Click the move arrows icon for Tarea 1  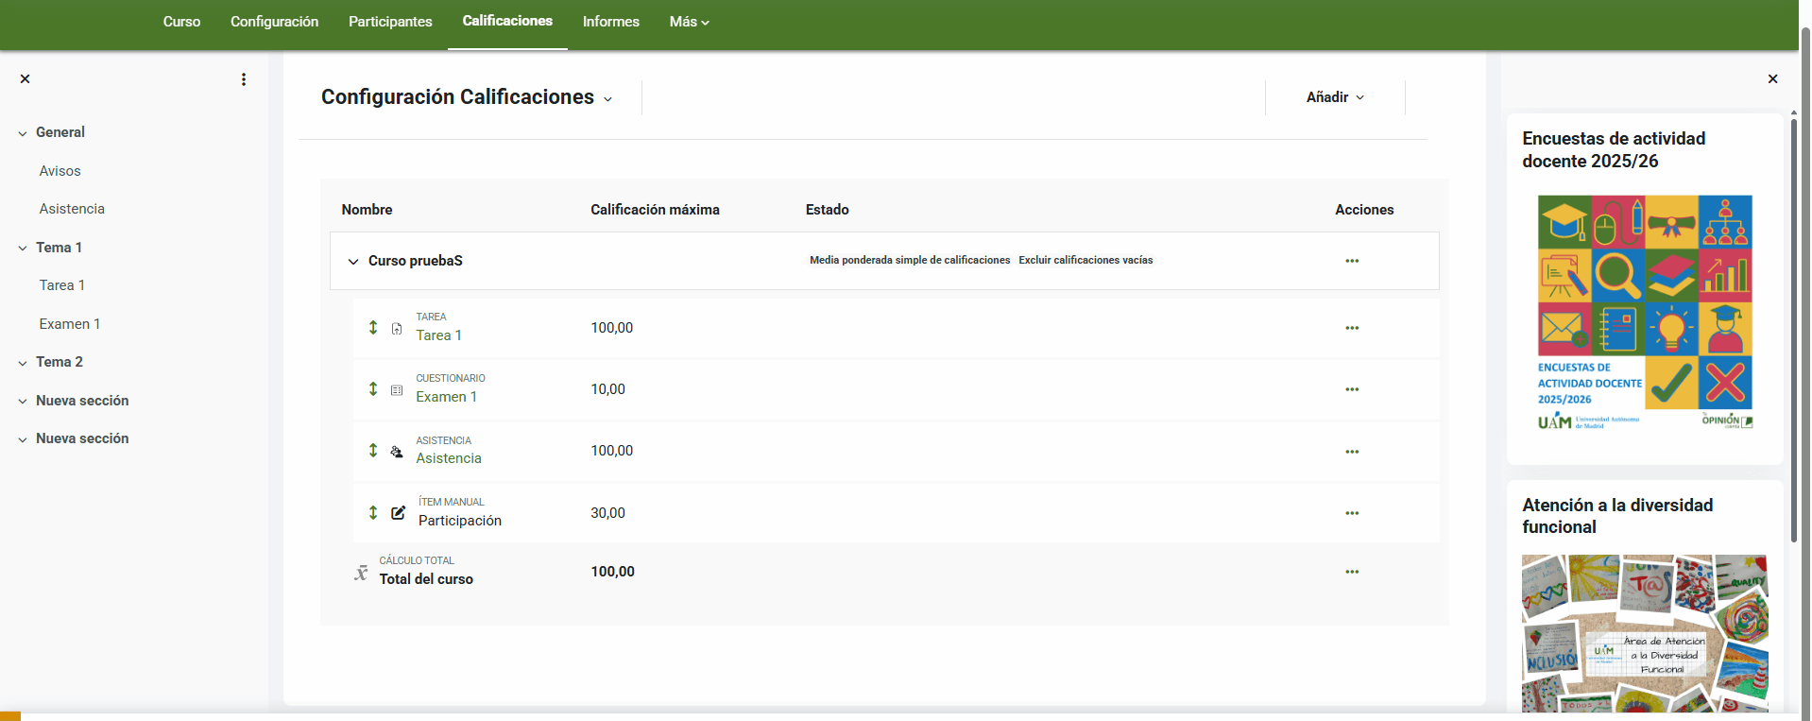click(x=373, y=327)
